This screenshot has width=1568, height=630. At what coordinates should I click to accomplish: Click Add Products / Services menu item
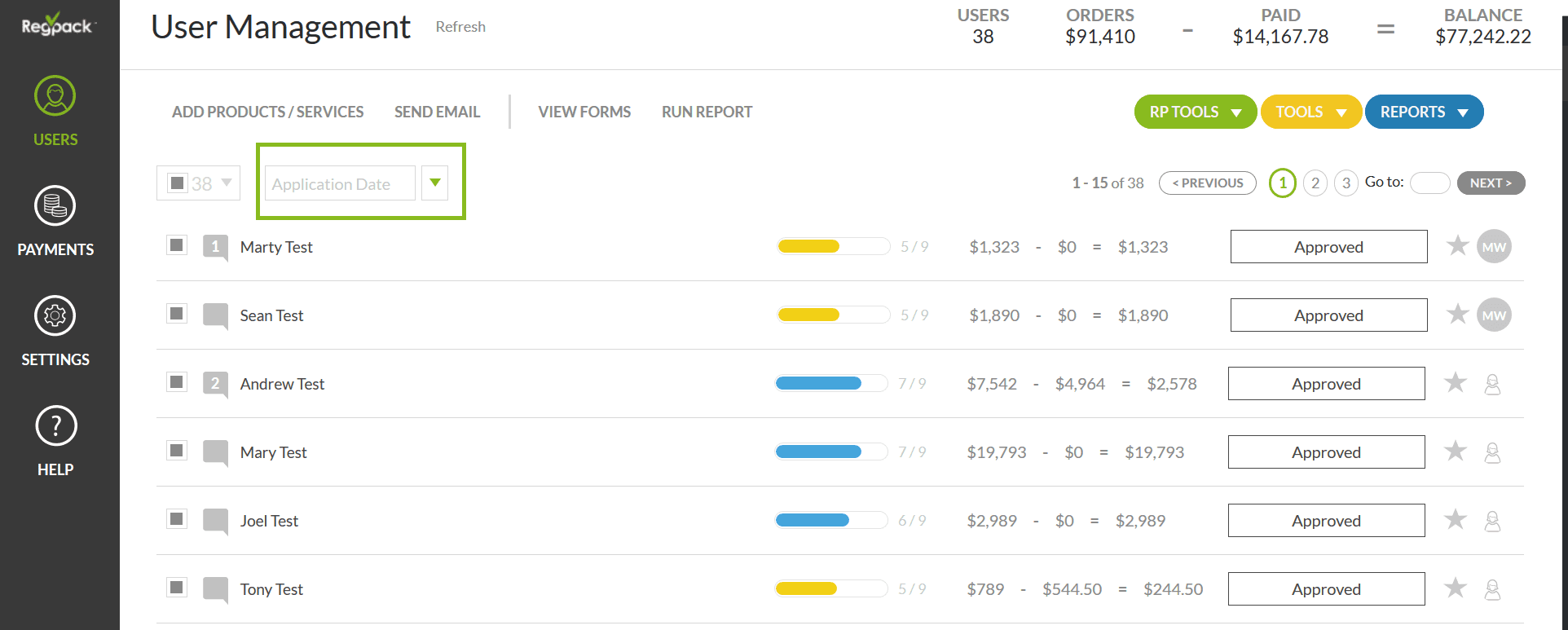click(x=267, y=112)
